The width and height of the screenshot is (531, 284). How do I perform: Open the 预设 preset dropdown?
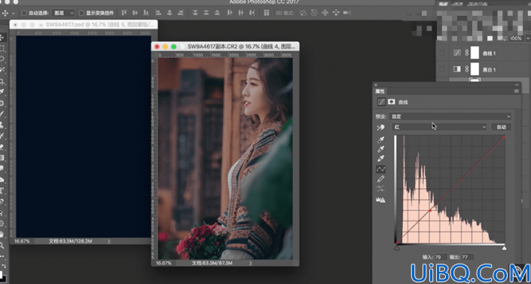click(x=450, y=116)
